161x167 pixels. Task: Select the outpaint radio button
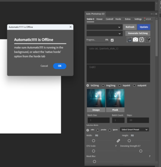tap(134, 85)
